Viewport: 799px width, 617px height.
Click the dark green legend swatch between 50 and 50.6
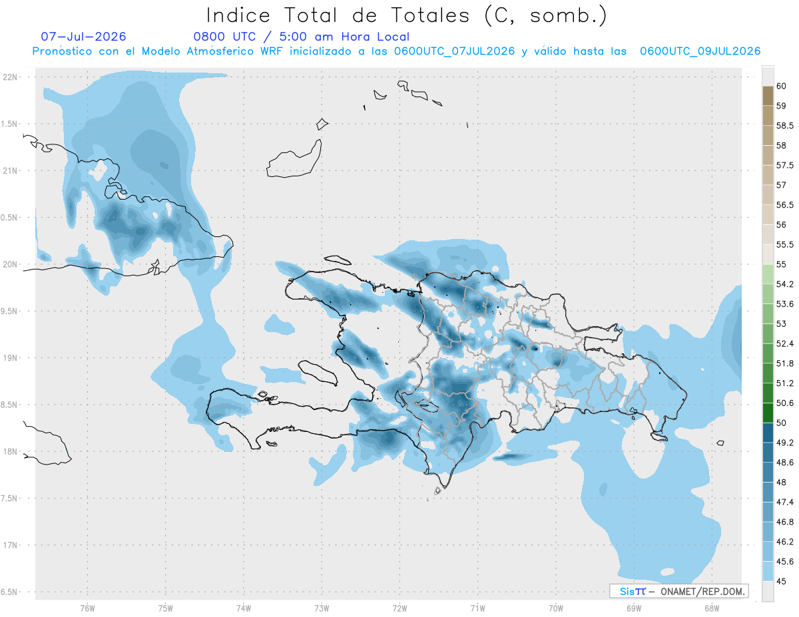tap(768, 413)
